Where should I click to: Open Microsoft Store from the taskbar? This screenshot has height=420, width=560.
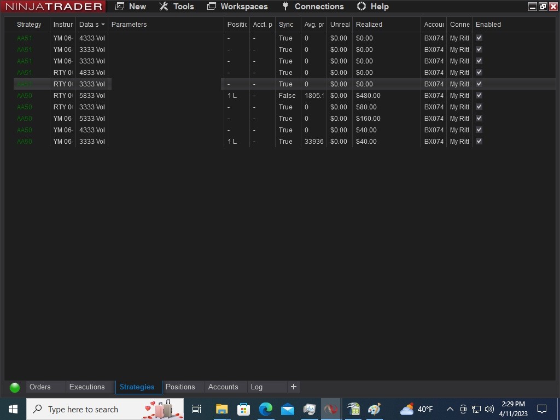pyautogui.click(x=243, y=409)
